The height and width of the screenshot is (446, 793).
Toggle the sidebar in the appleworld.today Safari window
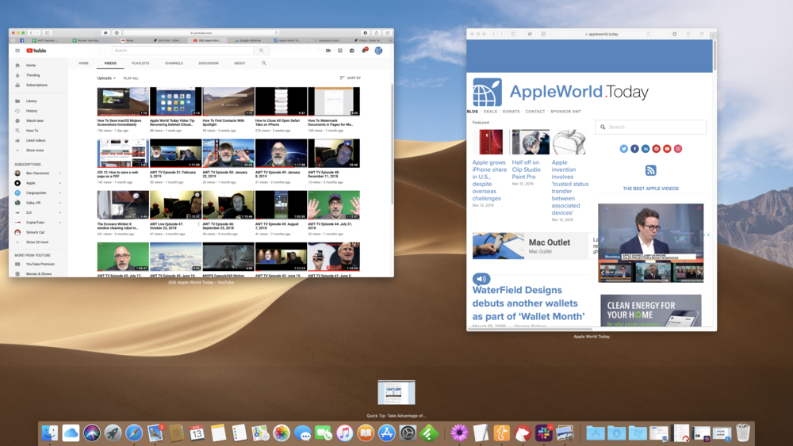514,34
